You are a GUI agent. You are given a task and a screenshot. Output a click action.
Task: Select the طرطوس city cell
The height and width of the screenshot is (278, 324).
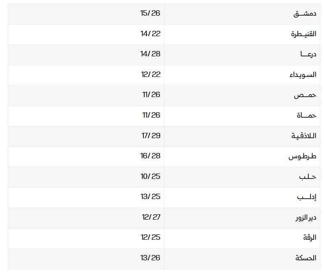303,157
